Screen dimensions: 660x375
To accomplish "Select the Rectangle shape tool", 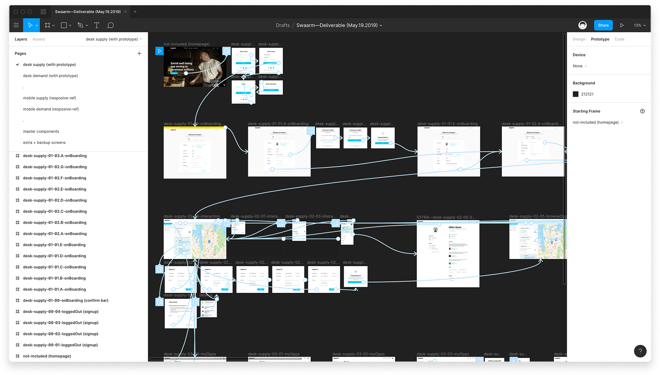I will click(64, 25).
